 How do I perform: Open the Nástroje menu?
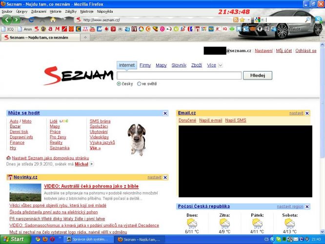(x=87, y=12)
